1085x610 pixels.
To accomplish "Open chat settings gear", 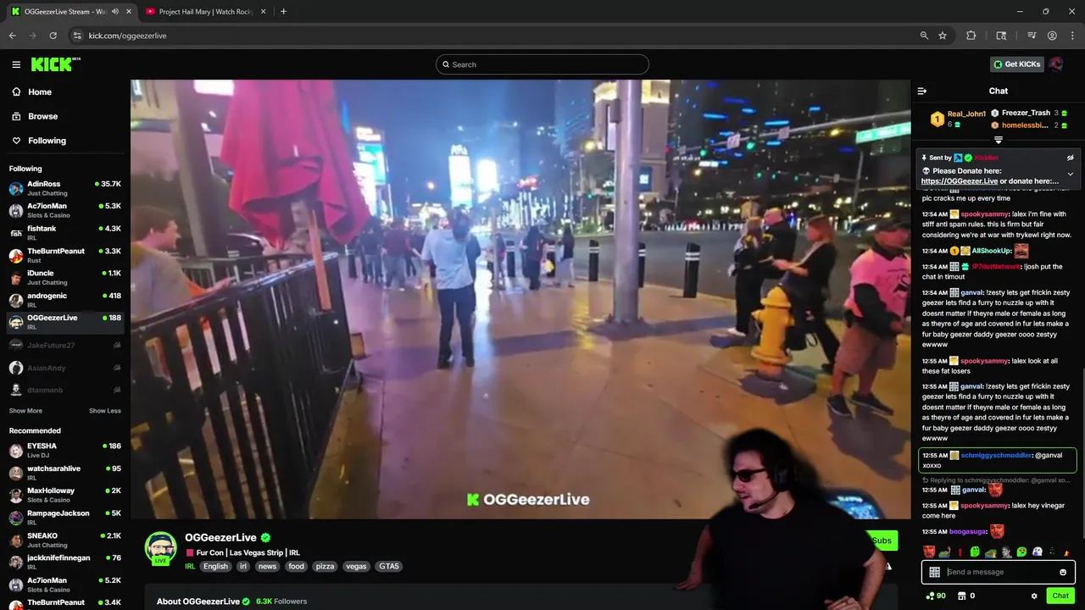I will (x=1034, y=596).
